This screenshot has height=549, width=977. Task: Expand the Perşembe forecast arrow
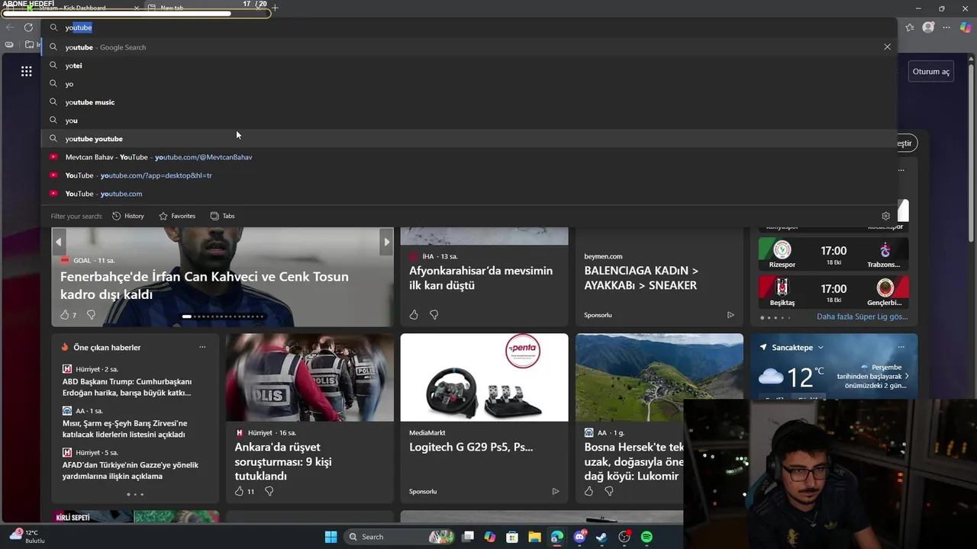[x=907, y=377]
